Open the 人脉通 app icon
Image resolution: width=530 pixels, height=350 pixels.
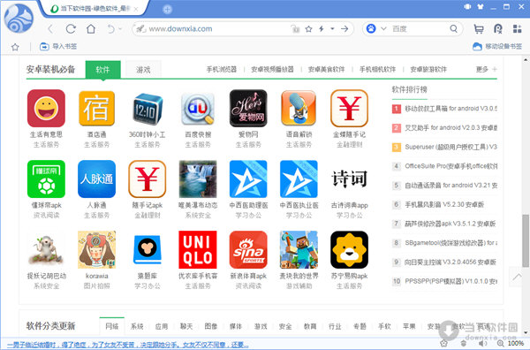96,179
